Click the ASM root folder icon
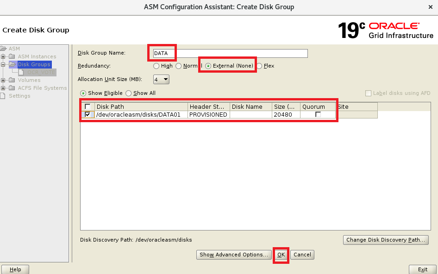 (x=3, y=49)
